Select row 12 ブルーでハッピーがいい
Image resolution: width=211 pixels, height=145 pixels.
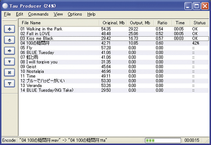(114, 81)
